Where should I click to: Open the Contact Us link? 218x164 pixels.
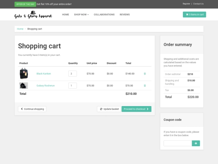(x=198, y=4)
